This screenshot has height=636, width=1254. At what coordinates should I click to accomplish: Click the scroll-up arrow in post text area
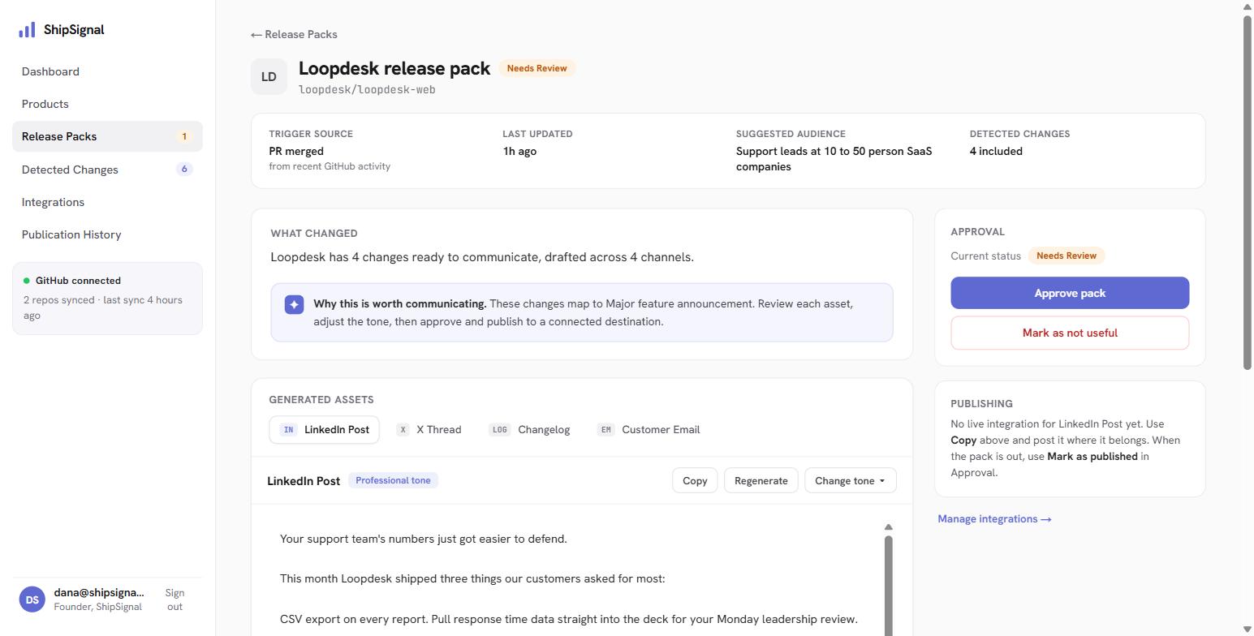coord(888,527)
